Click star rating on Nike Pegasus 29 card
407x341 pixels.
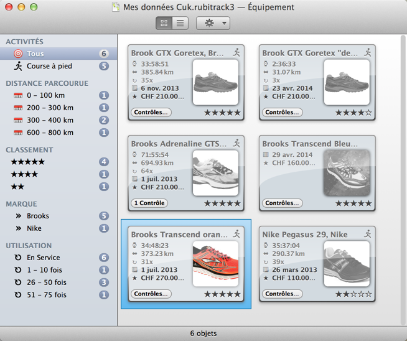353,294
